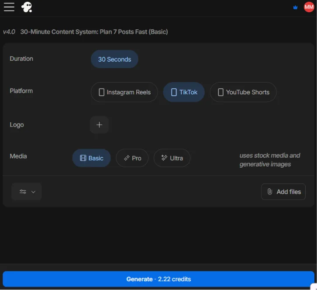The height and width of the screenshot is (290, 317).
Task: Select Pro media option
Action: point(132,158)
